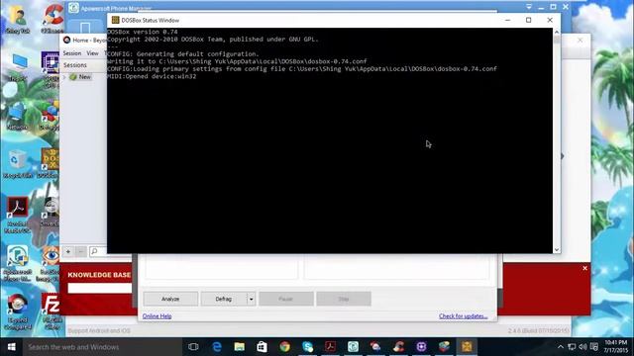Click the minus button under Sessions list
This screenshot has height=356, width=634.
point(80,252)
